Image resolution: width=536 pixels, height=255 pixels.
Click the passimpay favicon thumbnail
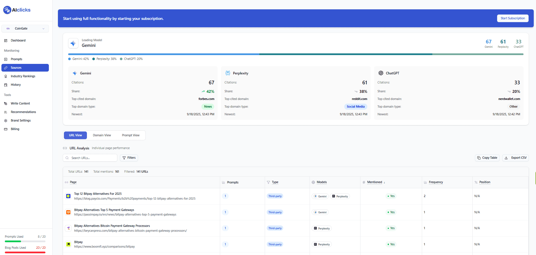tap(68, 212)
